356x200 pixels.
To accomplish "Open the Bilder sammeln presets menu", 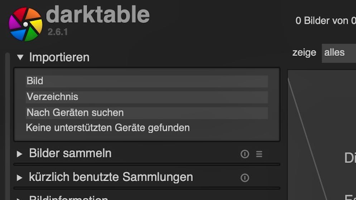I will [259, 154].
